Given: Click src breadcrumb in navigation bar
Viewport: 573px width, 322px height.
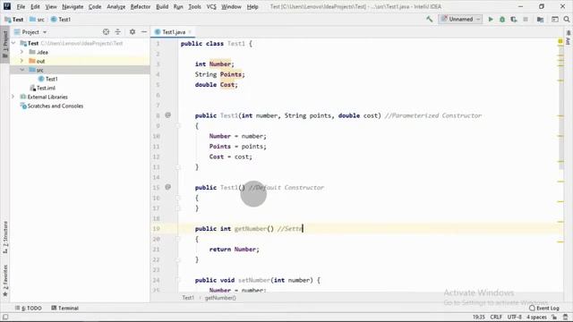Looking at the screenshot, I should 37,20.
